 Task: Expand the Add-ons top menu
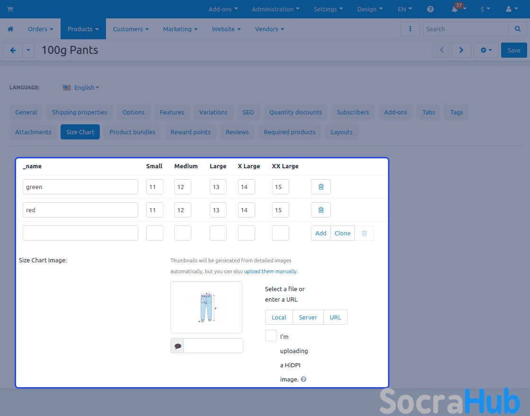click(x=223, y=9)
